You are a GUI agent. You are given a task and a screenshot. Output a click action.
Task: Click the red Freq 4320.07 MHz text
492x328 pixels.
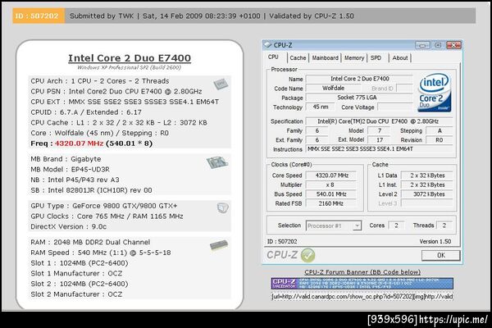pos(79,143)
